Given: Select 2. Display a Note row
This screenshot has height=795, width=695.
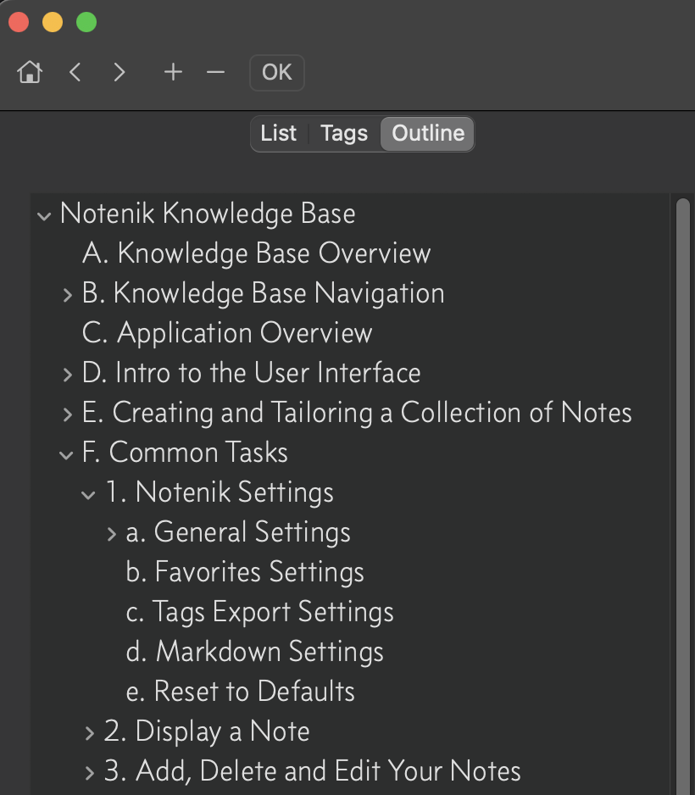Looking at the screenshot, I should click(350, 731).
